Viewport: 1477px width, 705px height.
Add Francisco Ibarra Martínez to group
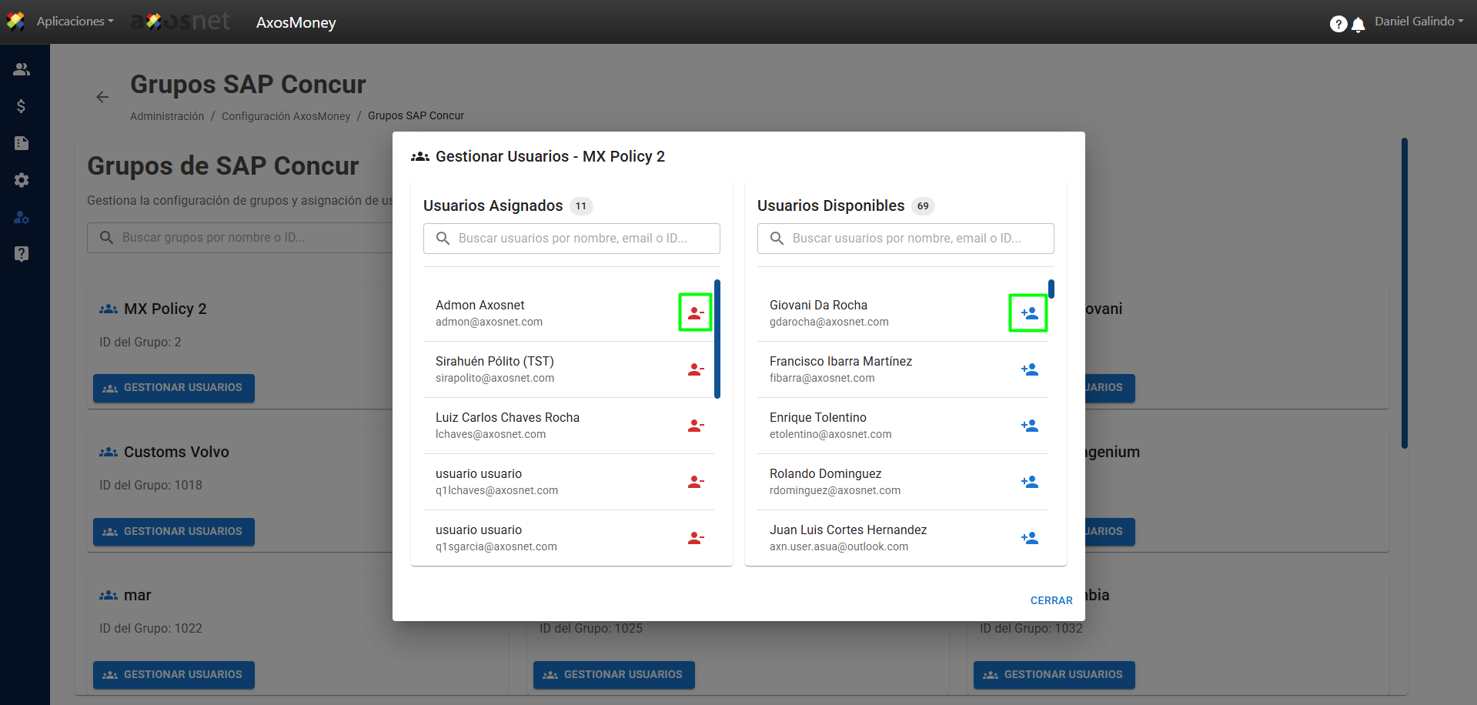[1029, 369]
